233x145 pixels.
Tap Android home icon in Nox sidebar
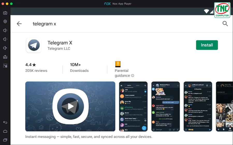[x=5, y=131]
